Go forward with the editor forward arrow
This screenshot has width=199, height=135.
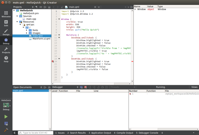click(x=58, y=7)
